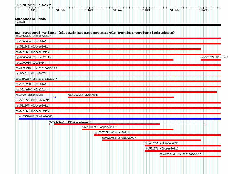This screenshot has height=174, width=228.
Task: Select the thin blue nsv2725 bar
Action: click(x=35, y=97)
